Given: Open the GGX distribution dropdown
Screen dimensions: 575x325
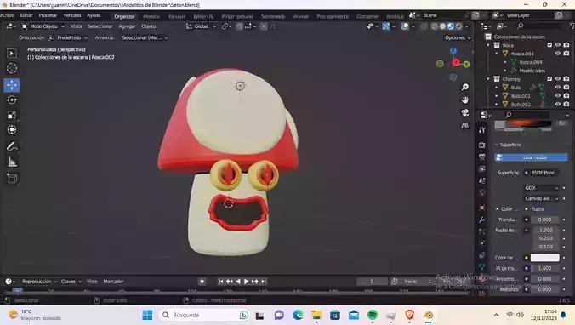Looking at the screenshot, I should pos(541,188).
